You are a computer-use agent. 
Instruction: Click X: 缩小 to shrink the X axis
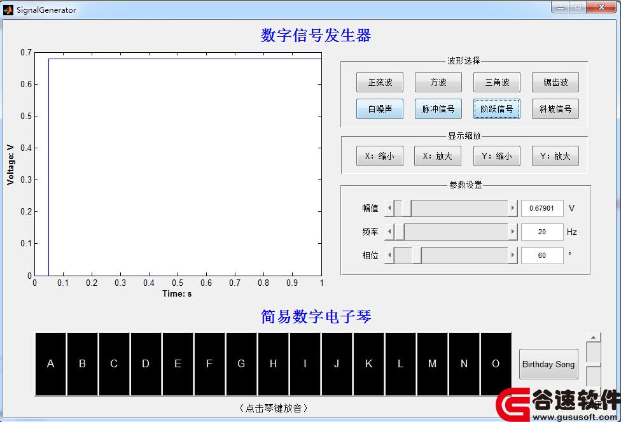tap(380, 156)
